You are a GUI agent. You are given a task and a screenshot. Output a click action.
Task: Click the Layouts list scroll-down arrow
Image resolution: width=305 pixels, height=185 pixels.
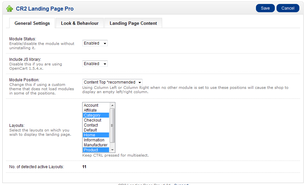[112, 150]
